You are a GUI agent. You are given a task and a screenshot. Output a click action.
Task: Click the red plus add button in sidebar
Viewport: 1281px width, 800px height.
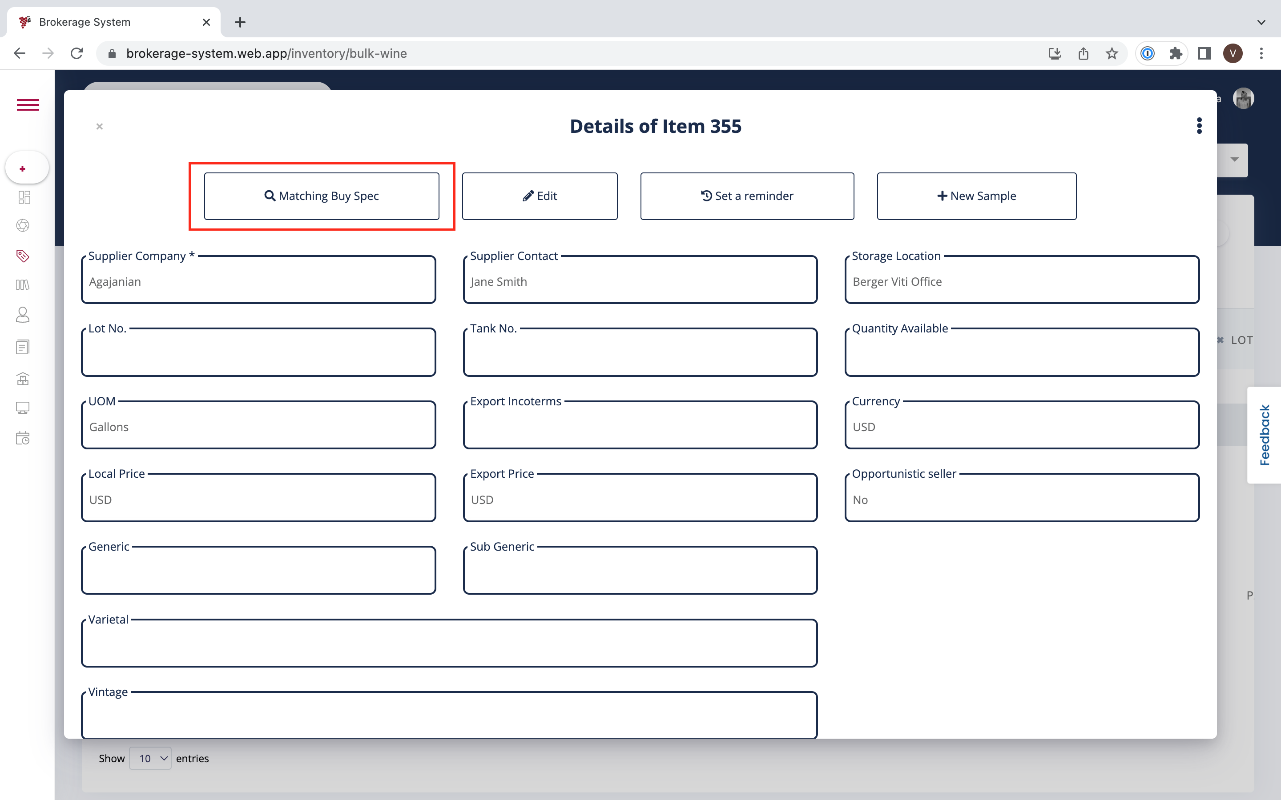pyautogui.click(x=23, y=169)
